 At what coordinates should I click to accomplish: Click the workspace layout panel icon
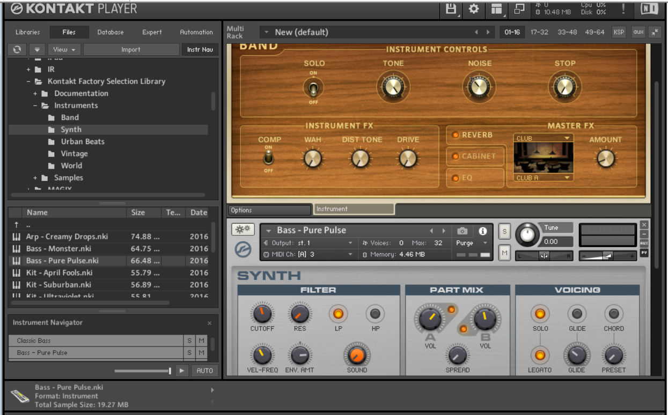496,9
